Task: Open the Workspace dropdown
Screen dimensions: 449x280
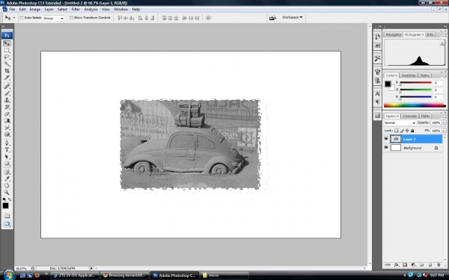Action: (x=292, y=17)
